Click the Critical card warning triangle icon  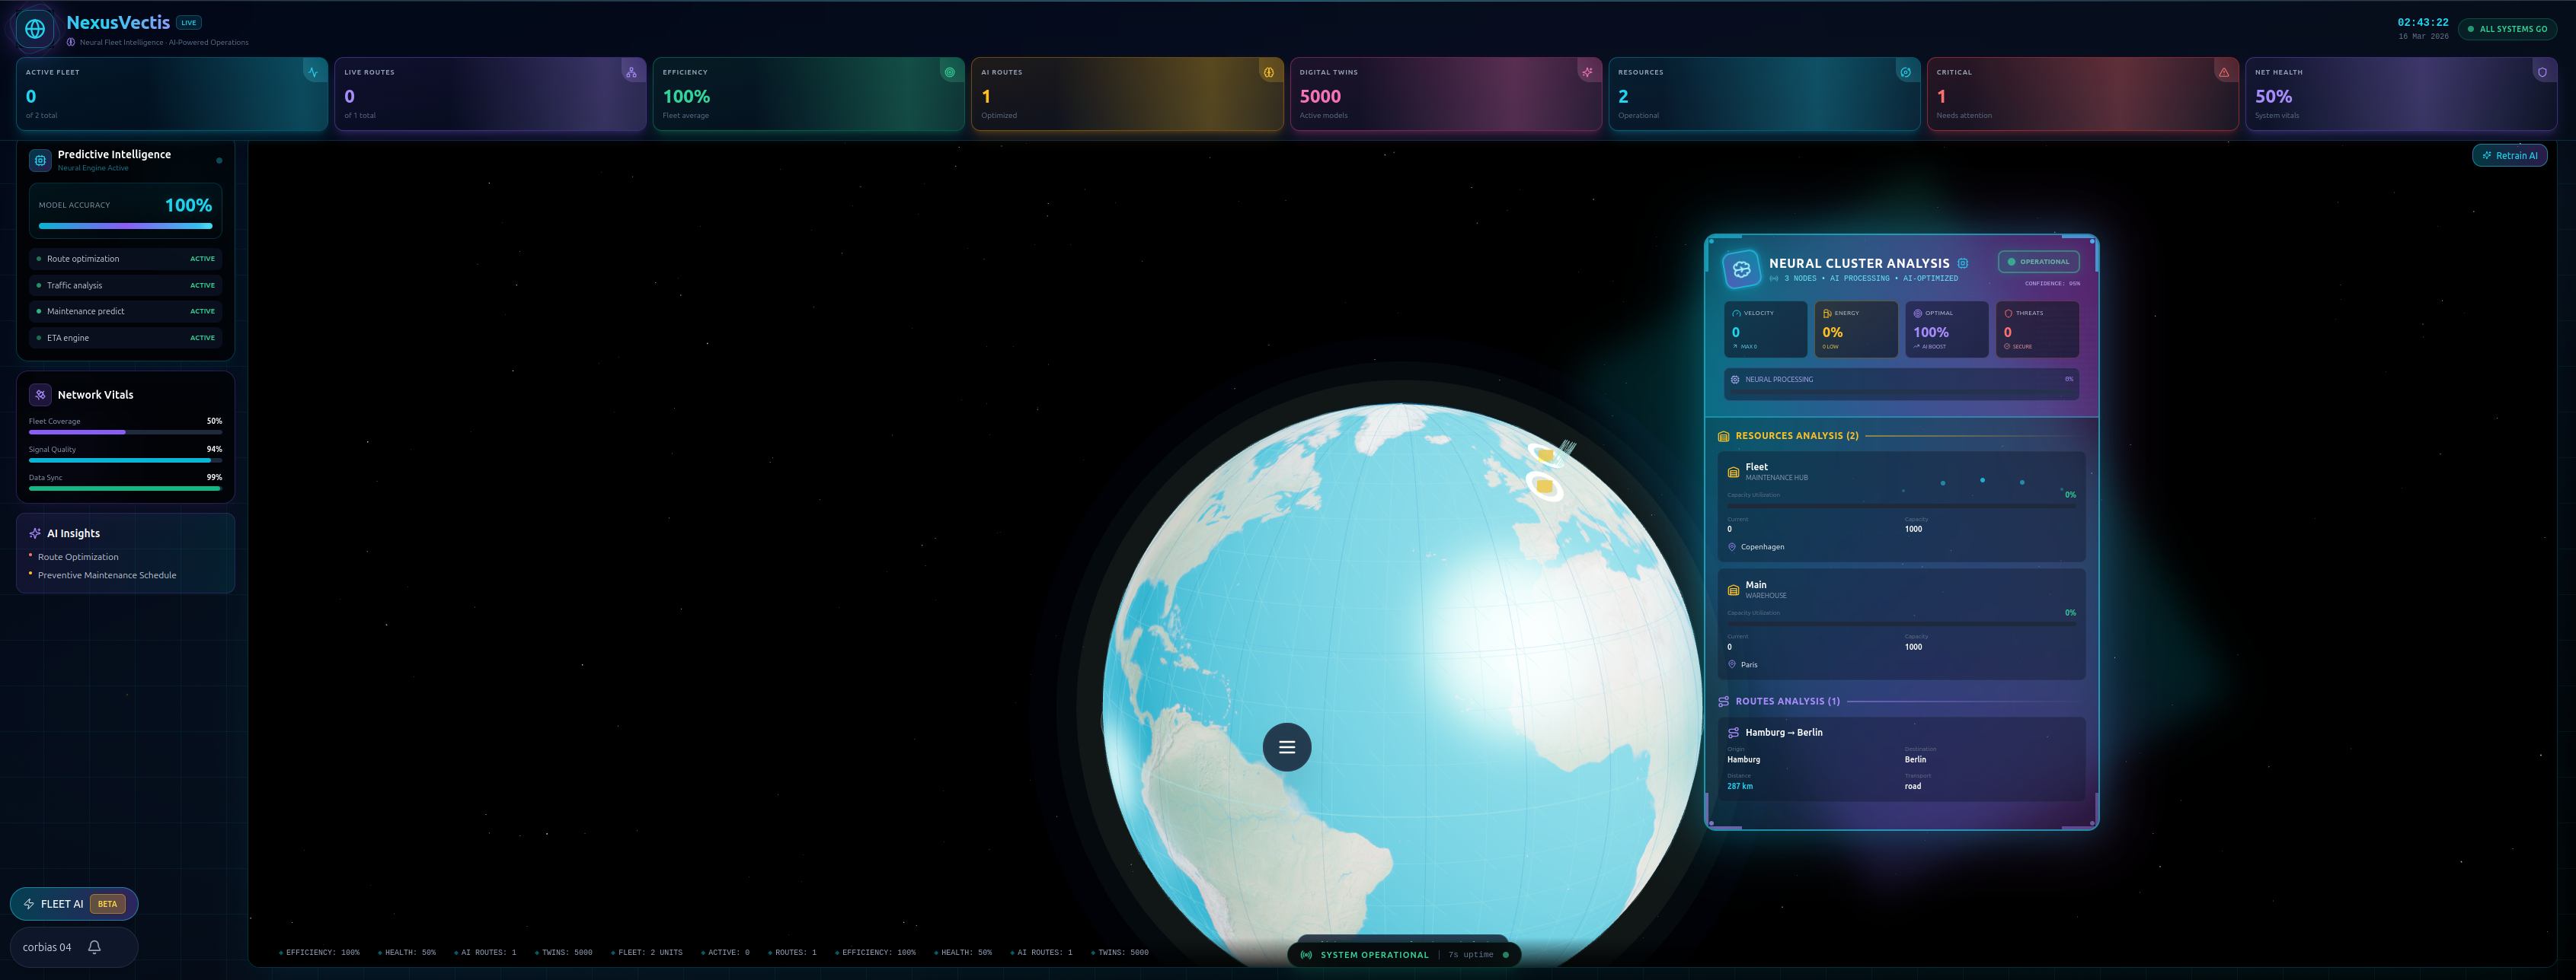pos(2223,72)
